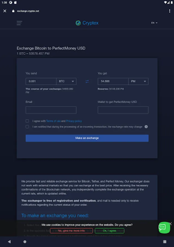Click the question mark help icon
The height and width of the screenshot is (247, 174).
pos(146,127)
